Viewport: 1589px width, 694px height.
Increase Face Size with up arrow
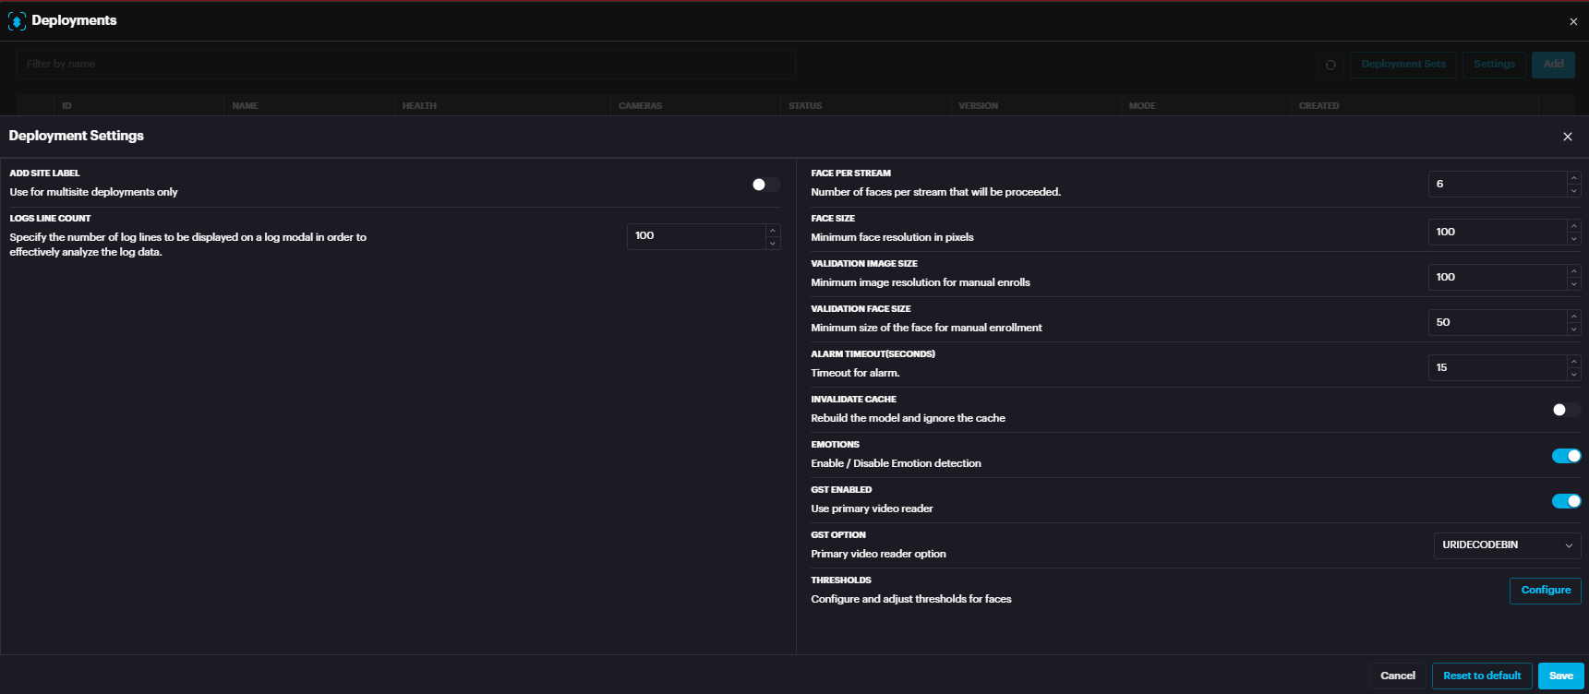tap(1573, 226)
